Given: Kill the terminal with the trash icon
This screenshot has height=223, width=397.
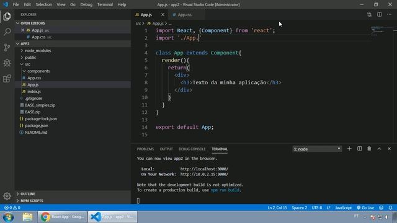Looking at the screenshot, I should pyautogui.click(x=369, y=149).
